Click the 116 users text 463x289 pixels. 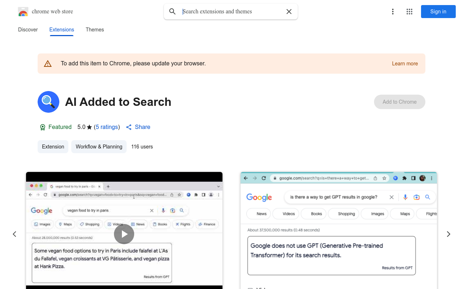(x=142, y=147)
